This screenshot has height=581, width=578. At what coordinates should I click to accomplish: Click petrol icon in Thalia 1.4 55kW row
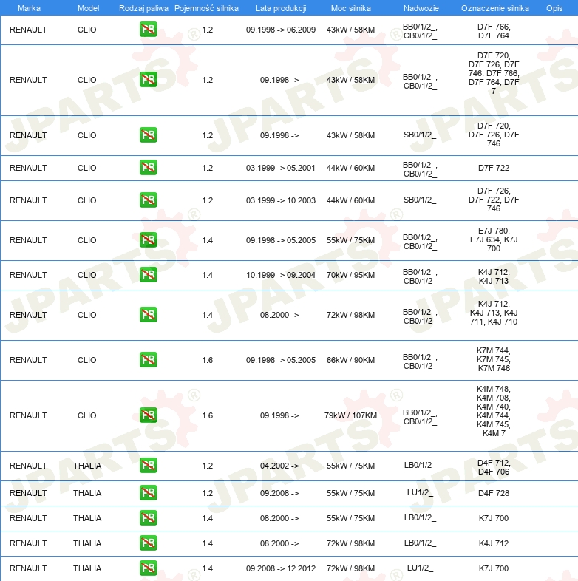pyautogui.click(x=149, y=518)
